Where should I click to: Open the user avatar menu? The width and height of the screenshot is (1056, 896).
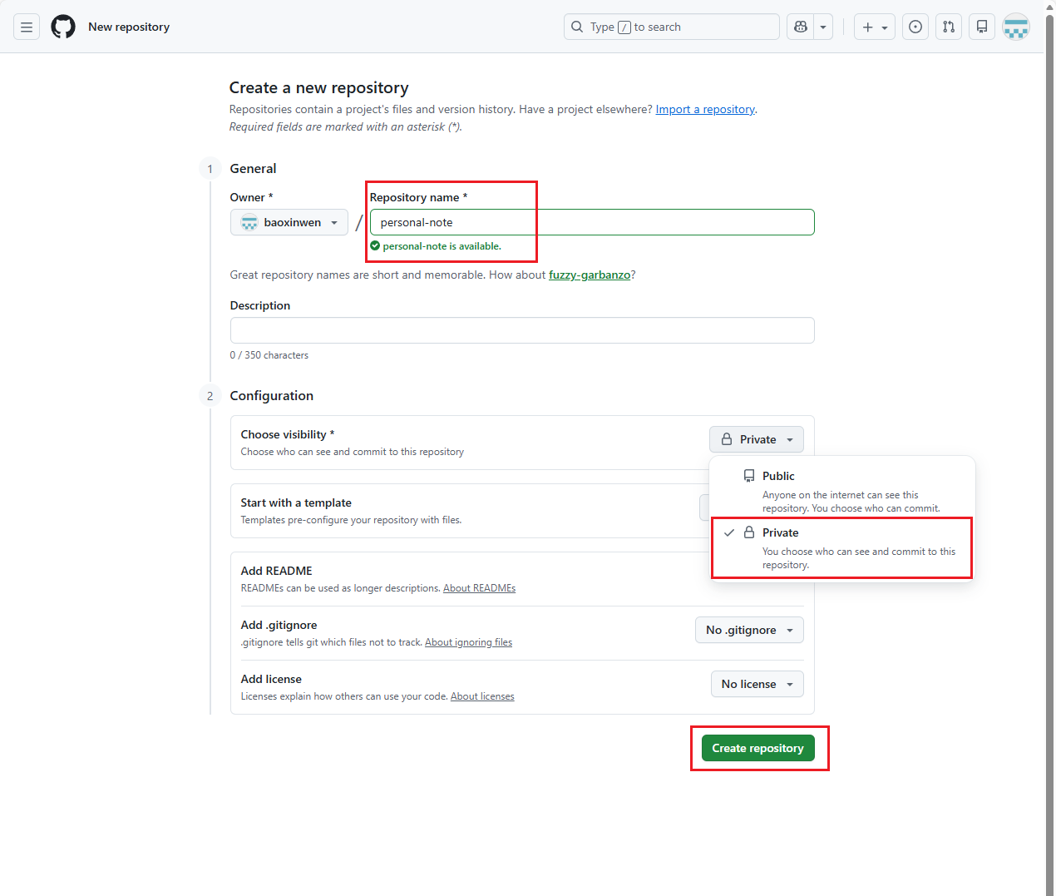click(1016, 27)
